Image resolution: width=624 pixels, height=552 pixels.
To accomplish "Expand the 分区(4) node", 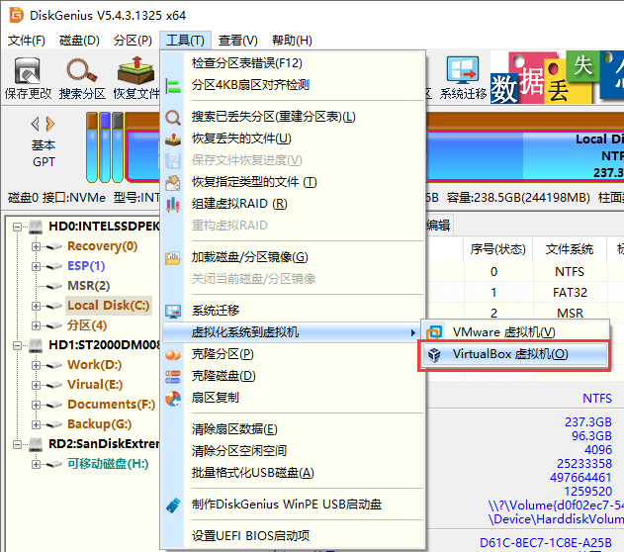I will 36,325.
